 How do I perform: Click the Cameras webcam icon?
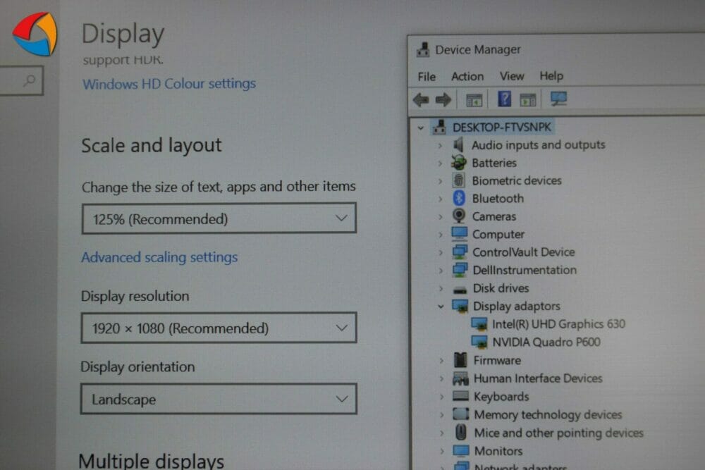[459, 216]
